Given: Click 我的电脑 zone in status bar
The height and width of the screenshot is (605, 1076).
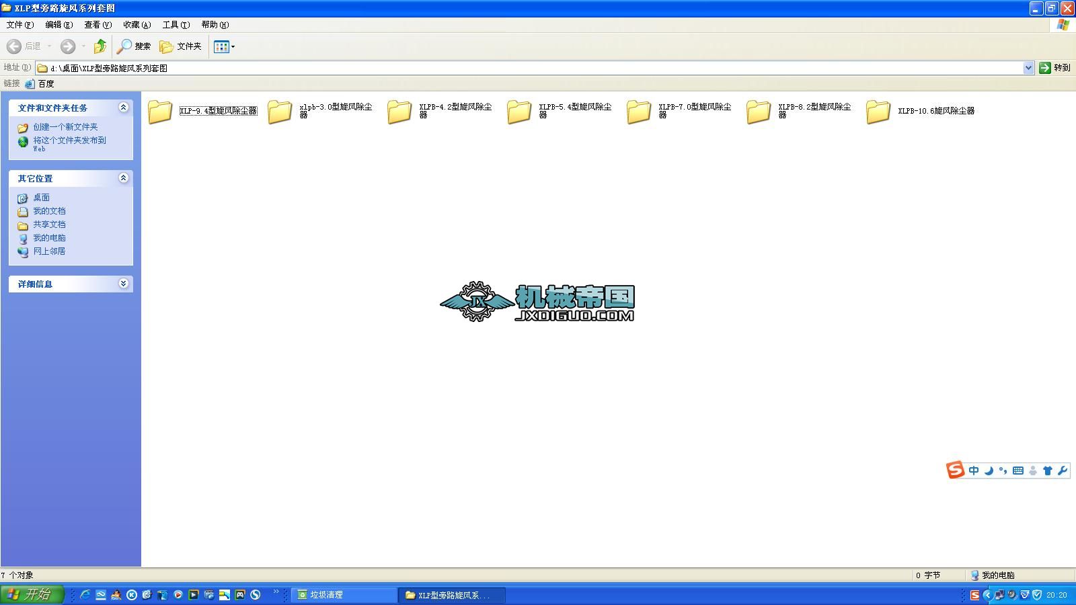Looking at the screenshot, I should 993,575.
